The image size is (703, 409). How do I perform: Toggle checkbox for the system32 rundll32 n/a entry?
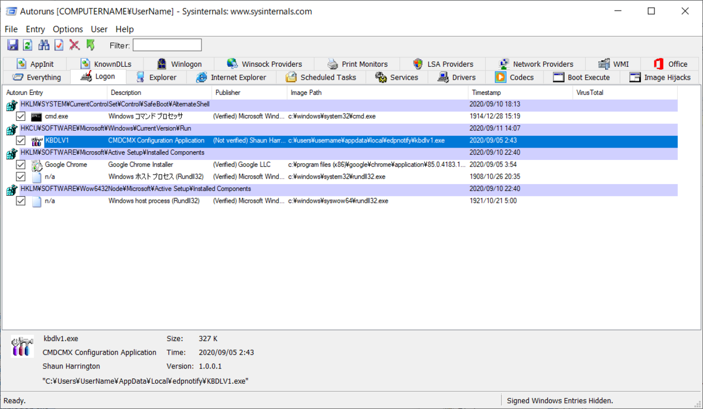click(x=21, y=176)
